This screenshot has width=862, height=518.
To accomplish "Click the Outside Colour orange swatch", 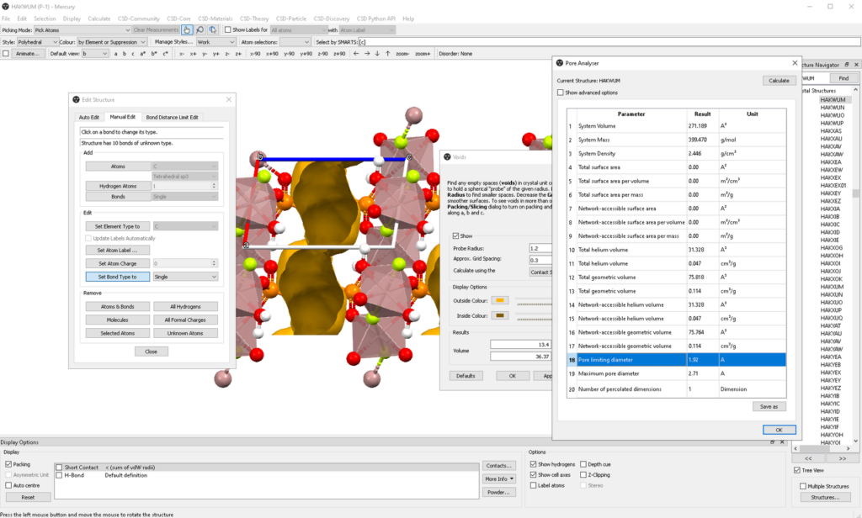I will pyautogui.click(x=500, y=300).
